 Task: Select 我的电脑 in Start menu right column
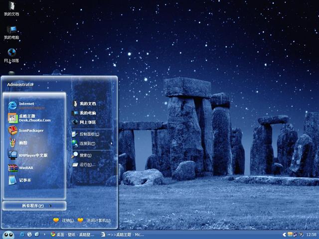click(84, 113)
